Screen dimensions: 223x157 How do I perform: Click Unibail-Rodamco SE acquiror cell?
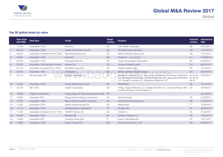(x=127, y=68)
